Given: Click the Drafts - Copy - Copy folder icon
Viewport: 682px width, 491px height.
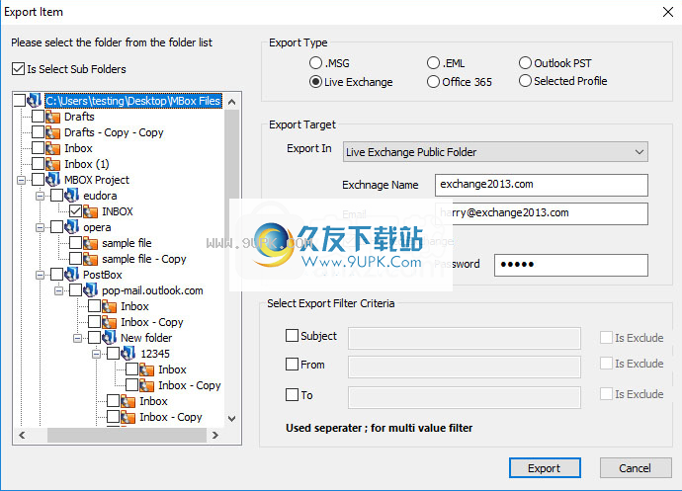Looking at the screenshot, I should 53,132.
